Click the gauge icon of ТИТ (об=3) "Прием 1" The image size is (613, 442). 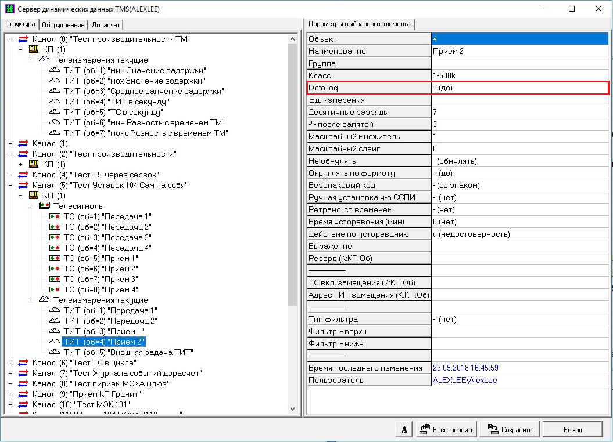click(x=55, y=331)
